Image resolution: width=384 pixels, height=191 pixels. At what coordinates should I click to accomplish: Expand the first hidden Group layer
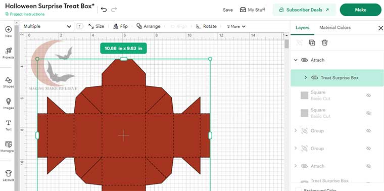296,131
